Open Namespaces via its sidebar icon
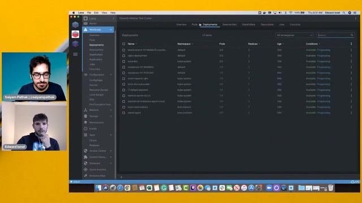The width and height of the screenshot is (362, 203). tap(85, 122)
